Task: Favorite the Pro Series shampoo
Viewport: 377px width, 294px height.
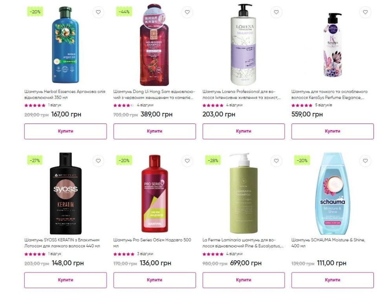Action: 187,161
